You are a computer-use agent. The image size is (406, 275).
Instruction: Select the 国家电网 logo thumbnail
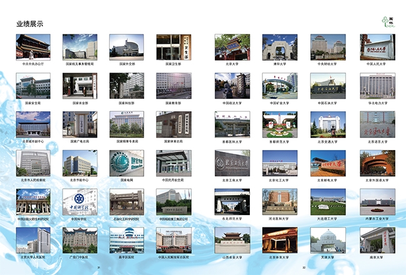[126, 162]
